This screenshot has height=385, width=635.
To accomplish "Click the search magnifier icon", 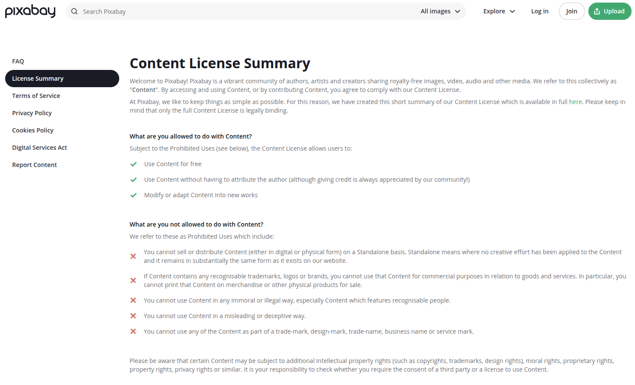I will pos(74,11).
